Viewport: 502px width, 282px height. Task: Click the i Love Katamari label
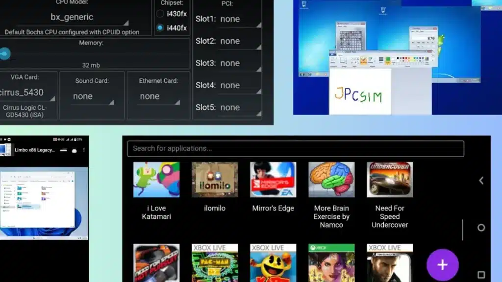pos(156,212)
